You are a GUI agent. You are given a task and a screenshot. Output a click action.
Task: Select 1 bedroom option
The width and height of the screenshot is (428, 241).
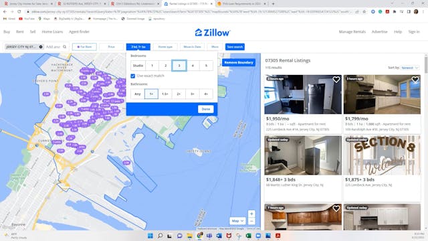coord(152,66)
